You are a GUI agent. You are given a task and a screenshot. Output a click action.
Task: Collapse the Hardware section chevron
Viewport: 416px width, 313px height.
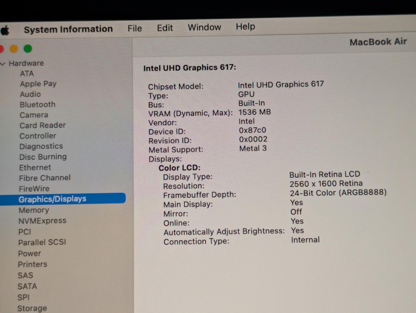pyautogui.click(x=3, y=64)
